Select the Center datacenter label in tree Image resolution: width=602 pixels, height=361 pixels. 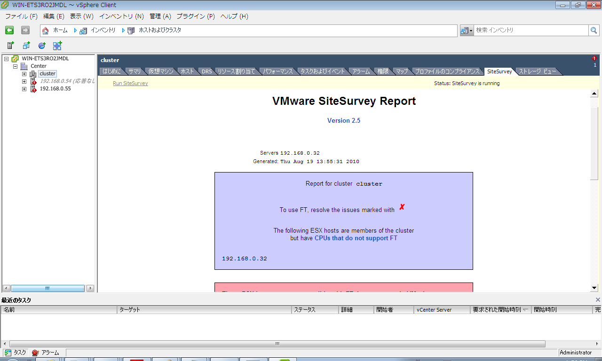[39, 66]
